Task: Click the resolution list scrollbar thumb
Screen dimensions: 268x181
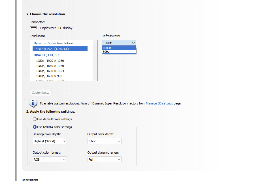Action: [95, 47]
